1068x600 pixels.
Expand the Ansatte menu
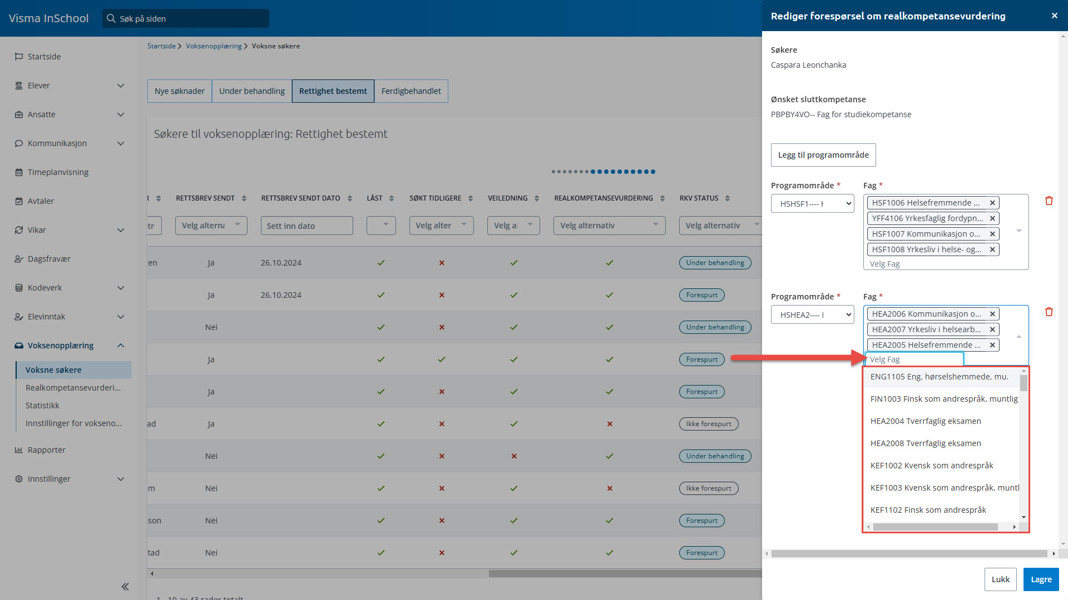(121, 114)
